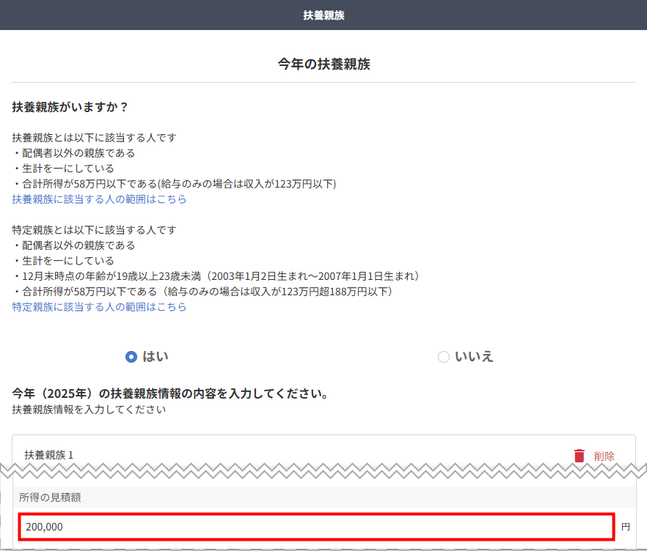
Task: Click line 給与のみの場合は収入が123万円超188万円以下
Action: (x=279, y=292)
